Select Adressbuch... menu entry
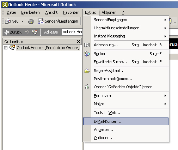Viewport: 178px width, 150px height. [x=126, y=45]
